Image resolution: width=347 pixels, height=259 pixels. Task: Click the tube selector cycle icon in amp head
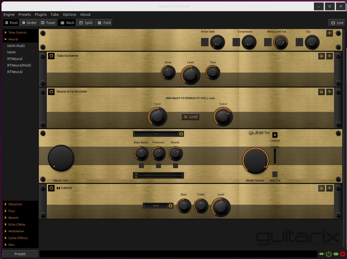pos(181,134)
